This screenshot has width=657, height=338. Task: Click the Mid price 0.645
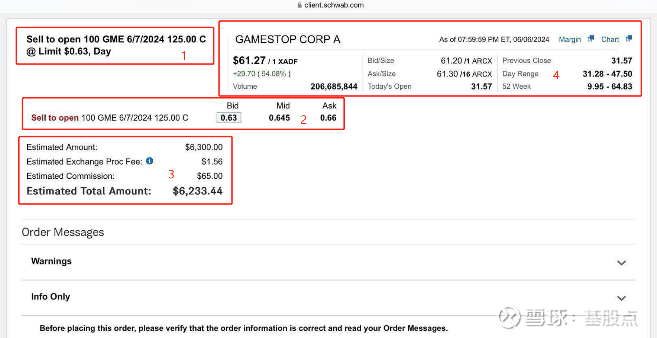click(279, 118)
